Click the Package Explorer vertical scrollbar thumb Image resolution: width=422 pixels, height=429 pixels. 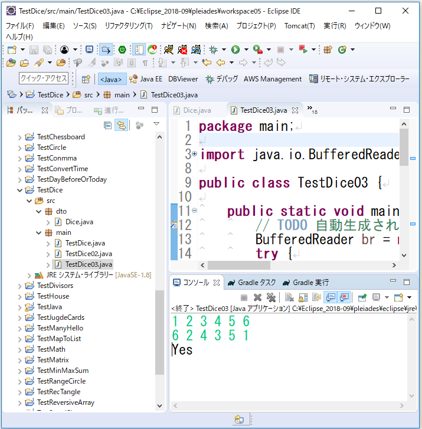coord(159,332)
